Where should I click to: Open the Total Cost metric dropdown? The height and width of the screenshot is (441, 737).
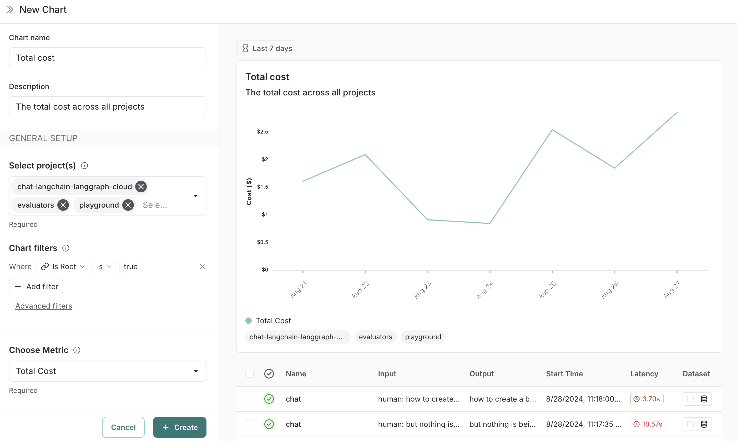107,371
